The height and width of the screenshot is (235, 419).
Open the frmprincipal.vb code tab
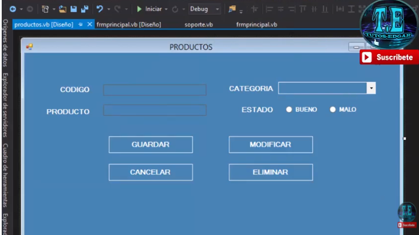(257, 24)
